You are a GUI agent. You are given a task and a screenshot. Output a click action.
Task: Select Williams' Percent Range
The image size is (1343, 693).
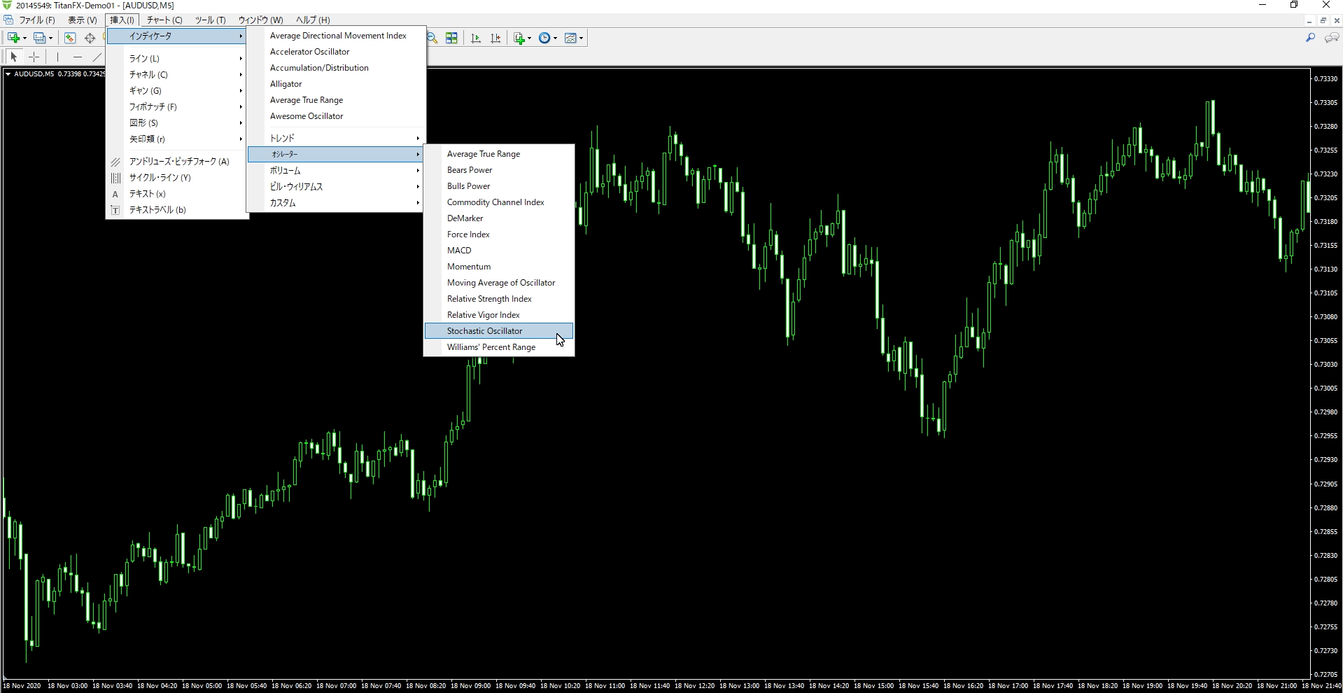pyautogui.click(x=499, y=347)
